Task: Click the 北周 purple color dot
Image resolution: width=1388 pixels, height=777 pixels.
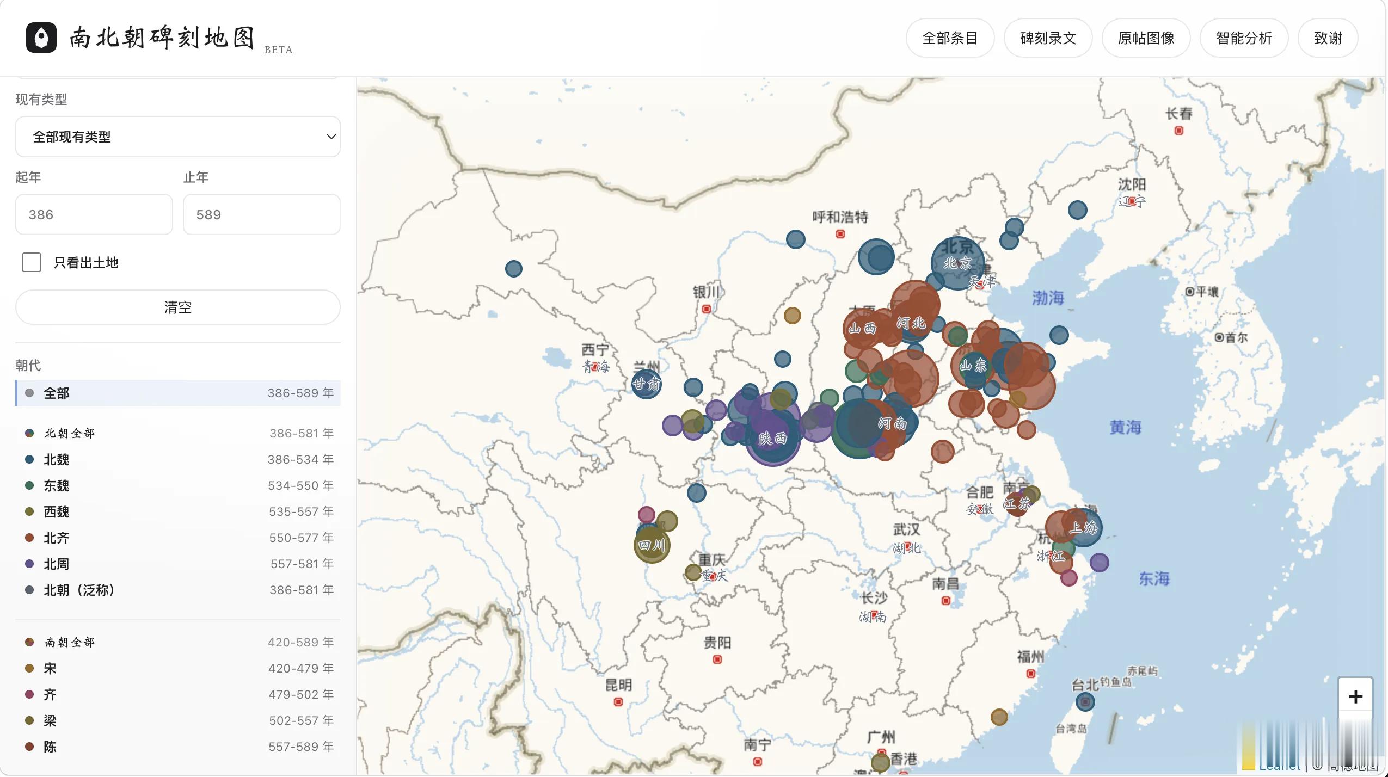Action: [29, 564]
